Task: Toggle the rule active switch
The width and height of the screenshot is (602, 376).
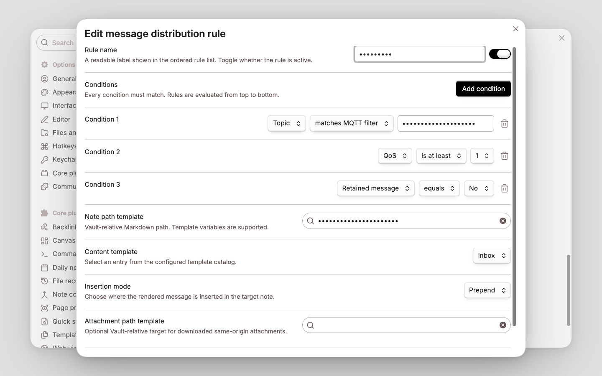Action: pyautogui.click(x=500, y=54)
